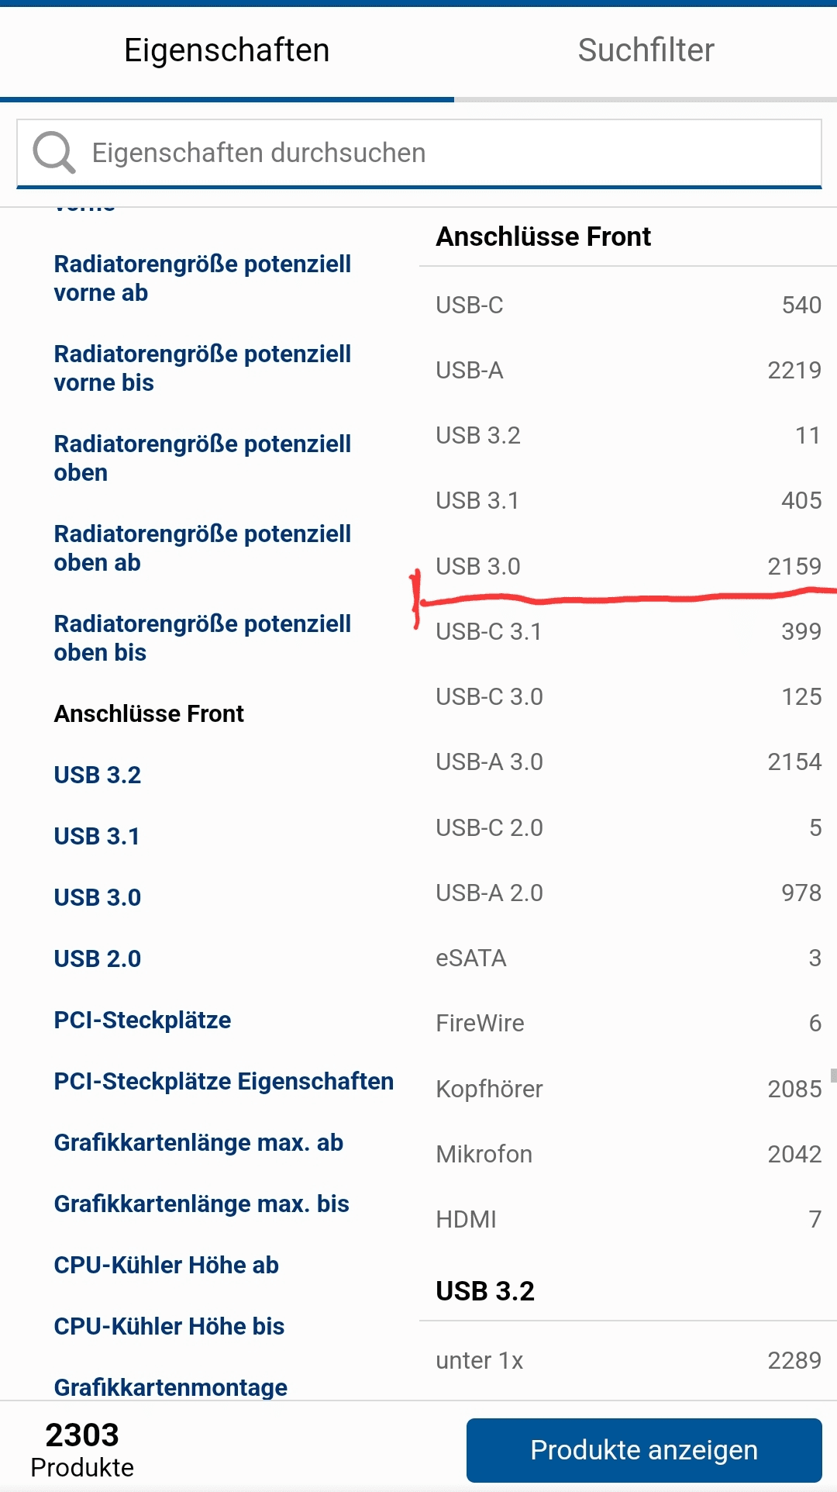Focus the Eigenschaften durchsuchen field
This screenshot has height=1492, width=837.
pos(419,154)
